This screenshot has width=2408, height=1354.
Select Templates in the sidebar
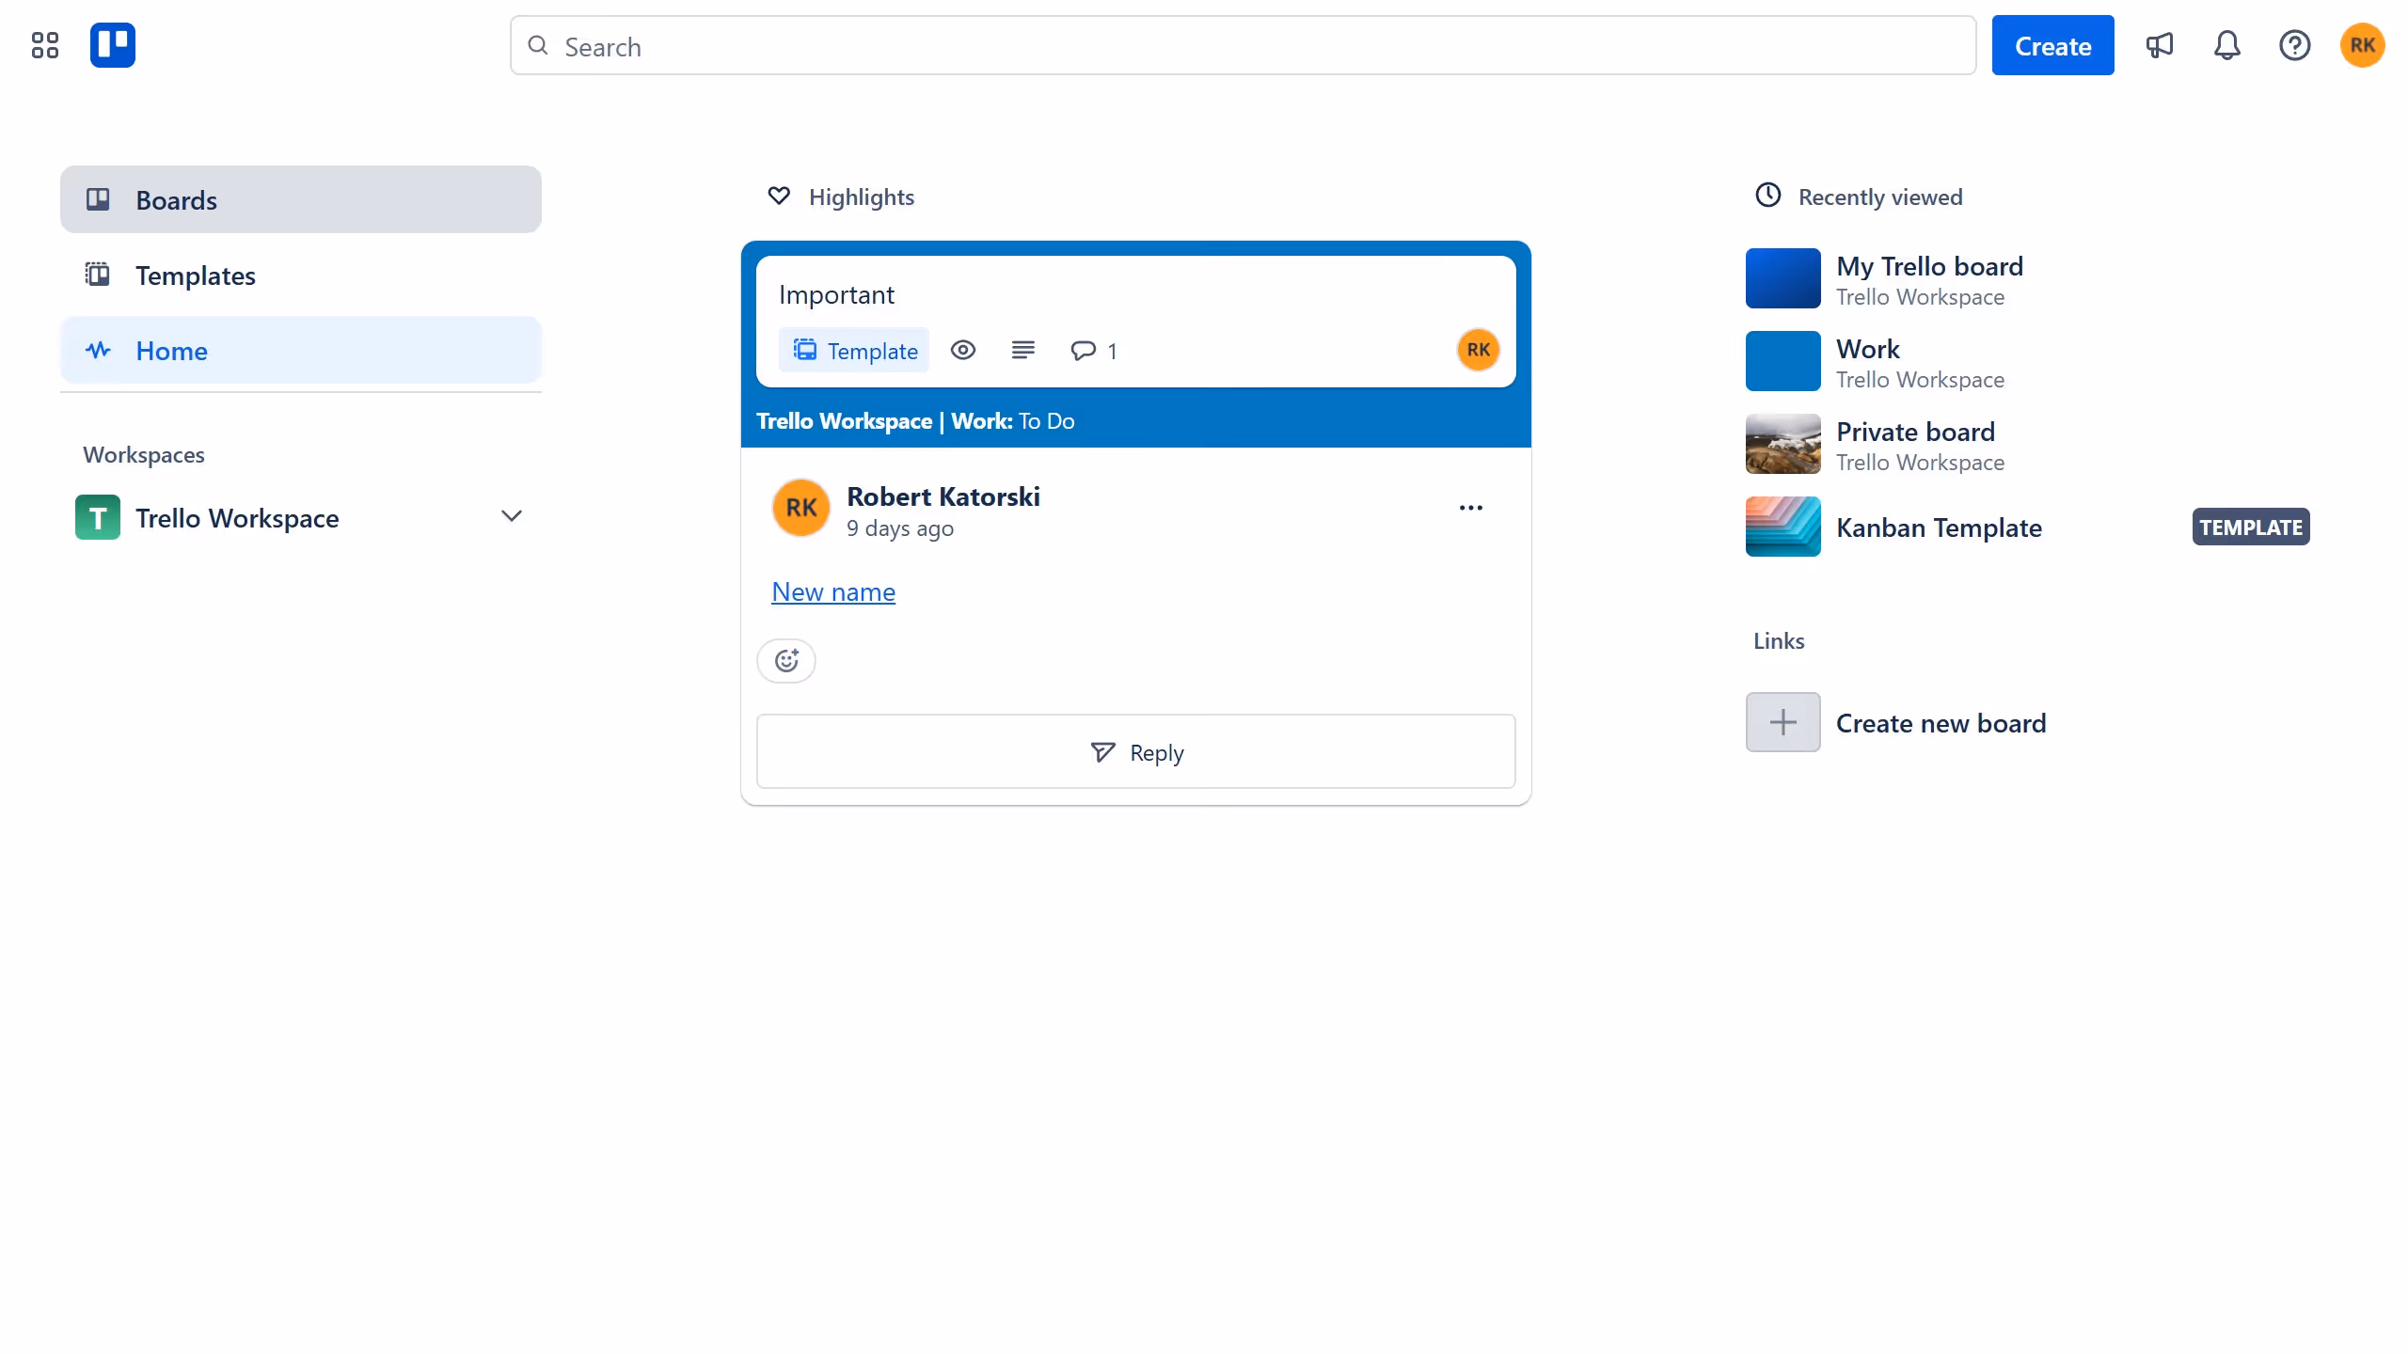301,275
